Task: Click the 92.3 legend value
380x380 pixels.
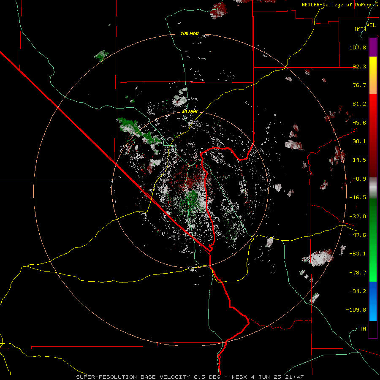Action: coord(359,66)
